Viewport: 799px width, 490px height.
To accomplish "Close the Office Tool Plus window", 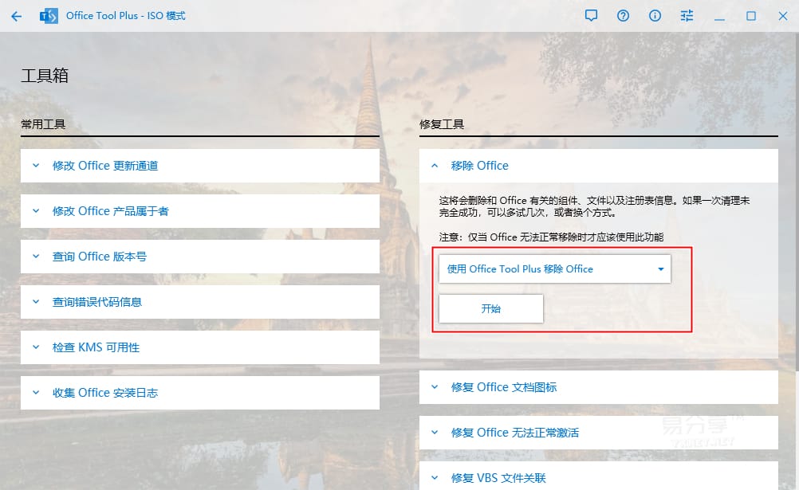I will tap(783, 16).
